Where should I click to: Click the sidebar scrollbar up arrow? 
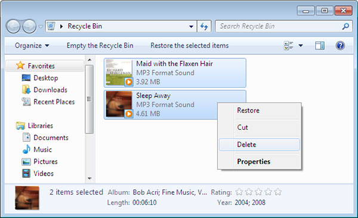(89, 60)
